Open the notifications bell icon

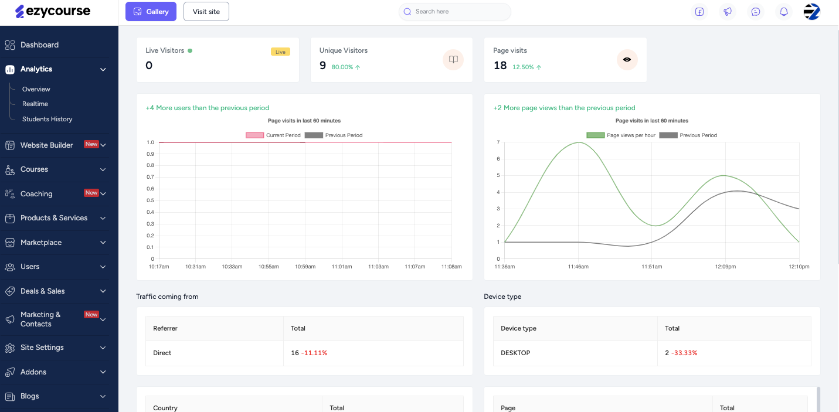pyautogui.click(x=784, y=12)
